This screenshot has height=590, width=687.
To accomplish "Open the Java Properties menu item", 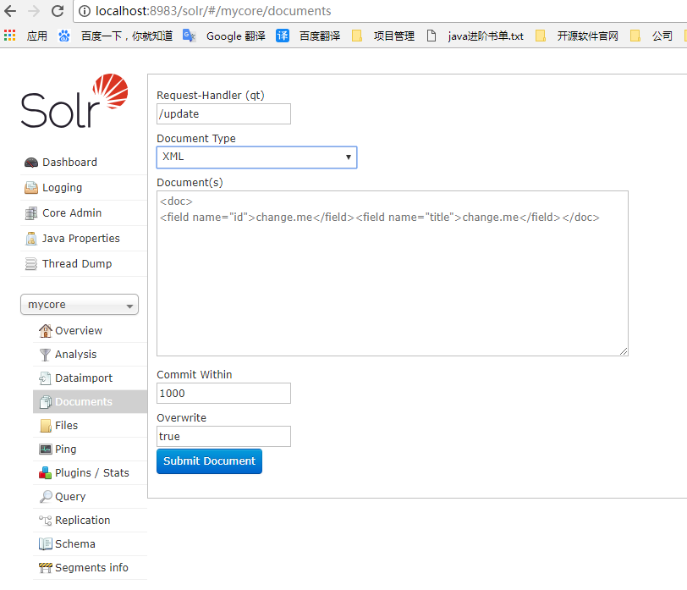I will [x=83, y=239].
